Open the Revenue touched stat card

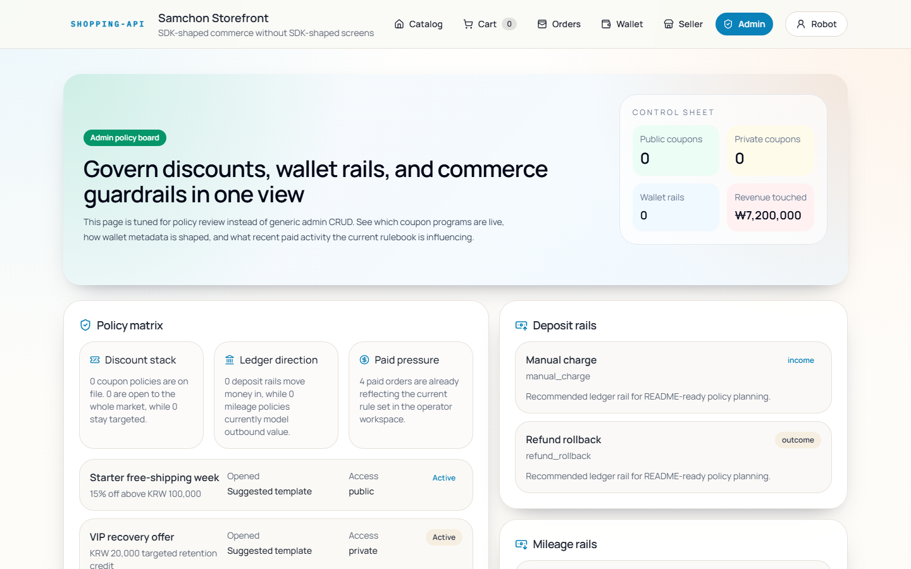[x=770, y=207]
